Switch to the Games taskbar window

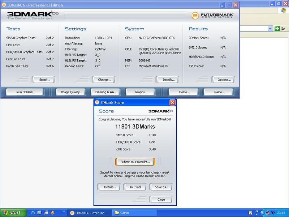click(x=134, y=213)
